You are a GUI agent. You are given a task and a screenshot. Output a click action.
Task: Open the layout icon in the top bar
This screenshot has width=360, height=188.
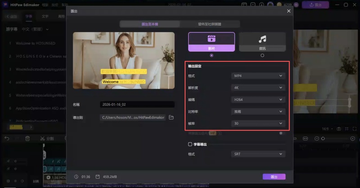coord(244,4)
